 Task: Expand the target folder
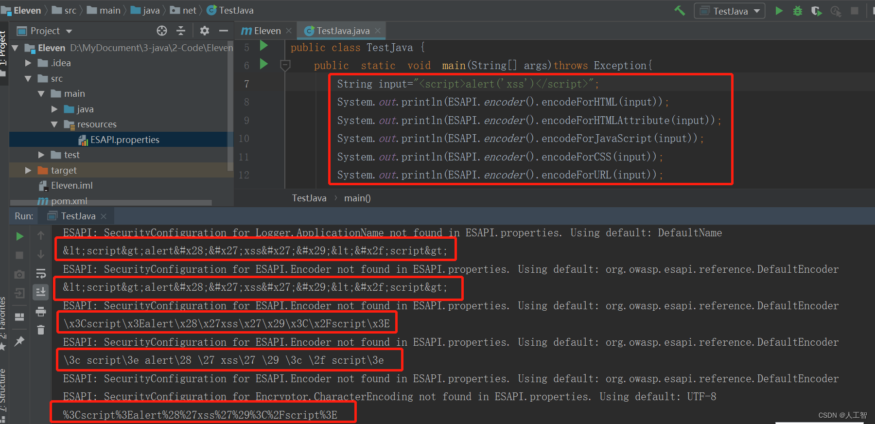[x=28, y=170]
